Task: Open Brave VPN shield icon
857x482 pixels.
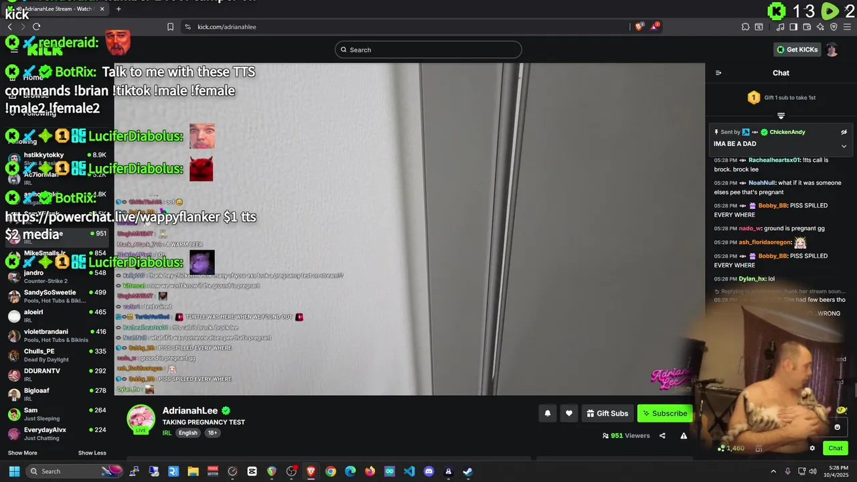Action: pos(834,27)
